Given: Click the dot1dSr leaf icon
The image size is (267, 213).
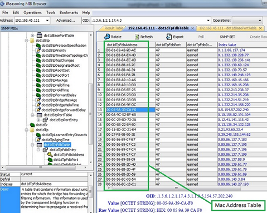Looking at the screenshot, I should [x=32, y=125].
